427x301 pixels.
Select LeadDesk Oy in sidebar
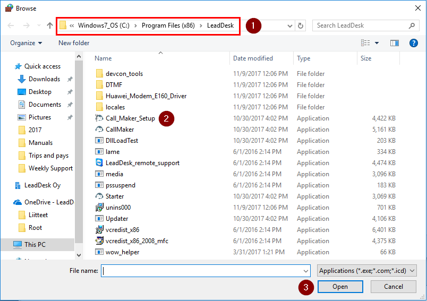(42, 185)
